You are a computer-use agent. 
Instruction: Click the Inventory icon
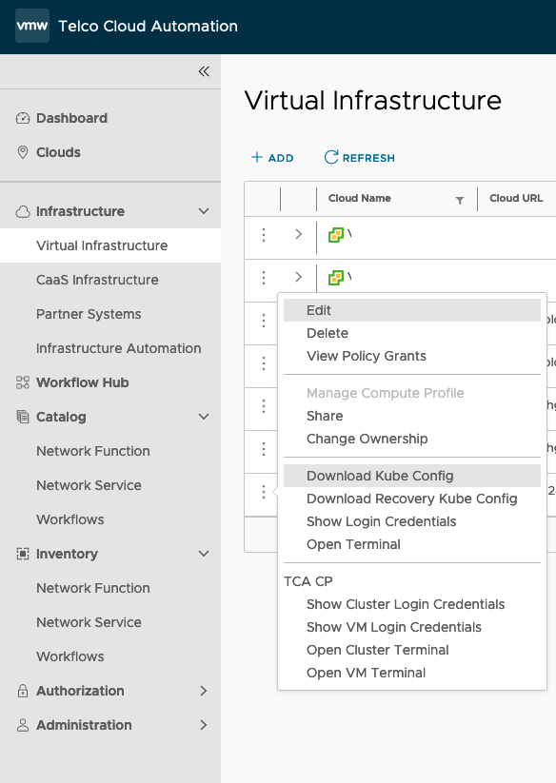[23, 554]
